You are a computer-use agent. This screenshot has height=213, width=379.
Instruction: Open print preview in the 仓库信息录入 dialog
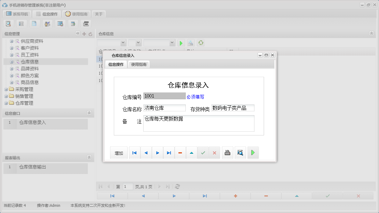pyautogui.click(x=240, y=152)
